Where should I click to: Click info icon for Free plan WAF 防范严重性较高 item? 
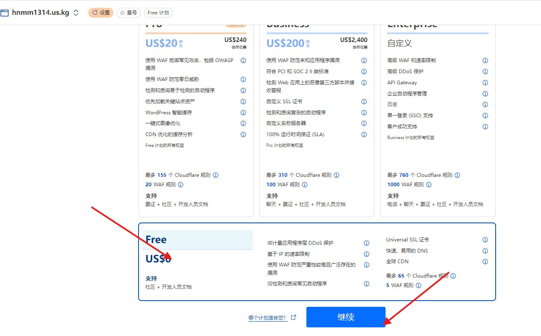[367, 265]
